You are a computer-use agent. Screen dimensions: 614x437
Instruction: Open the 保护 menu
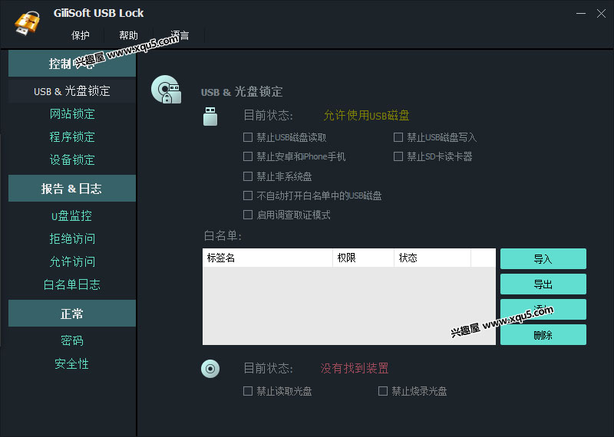[x=81, y=35]
